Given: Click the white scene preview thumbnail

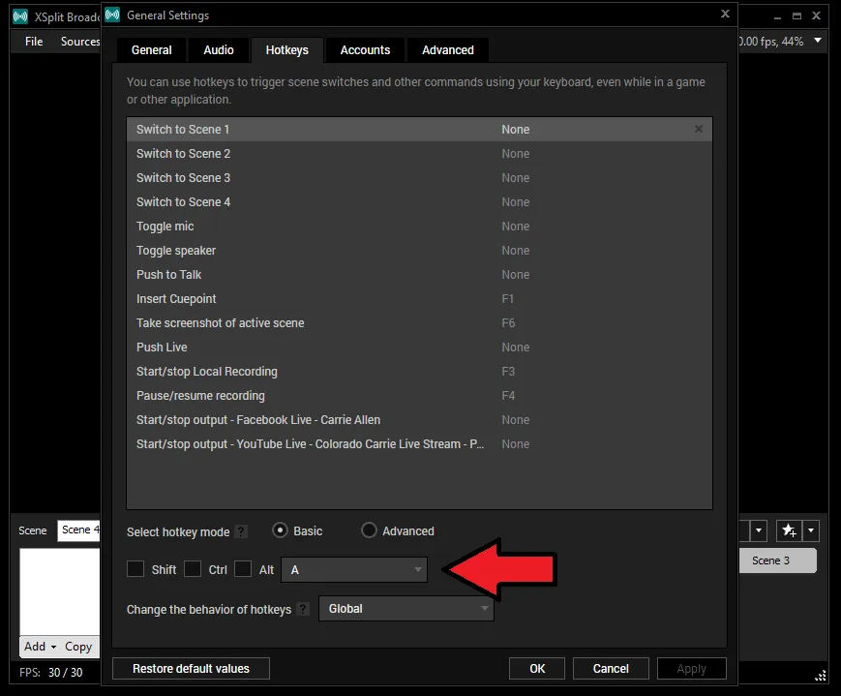Looking at the screenshot, I should pos(60,591).
